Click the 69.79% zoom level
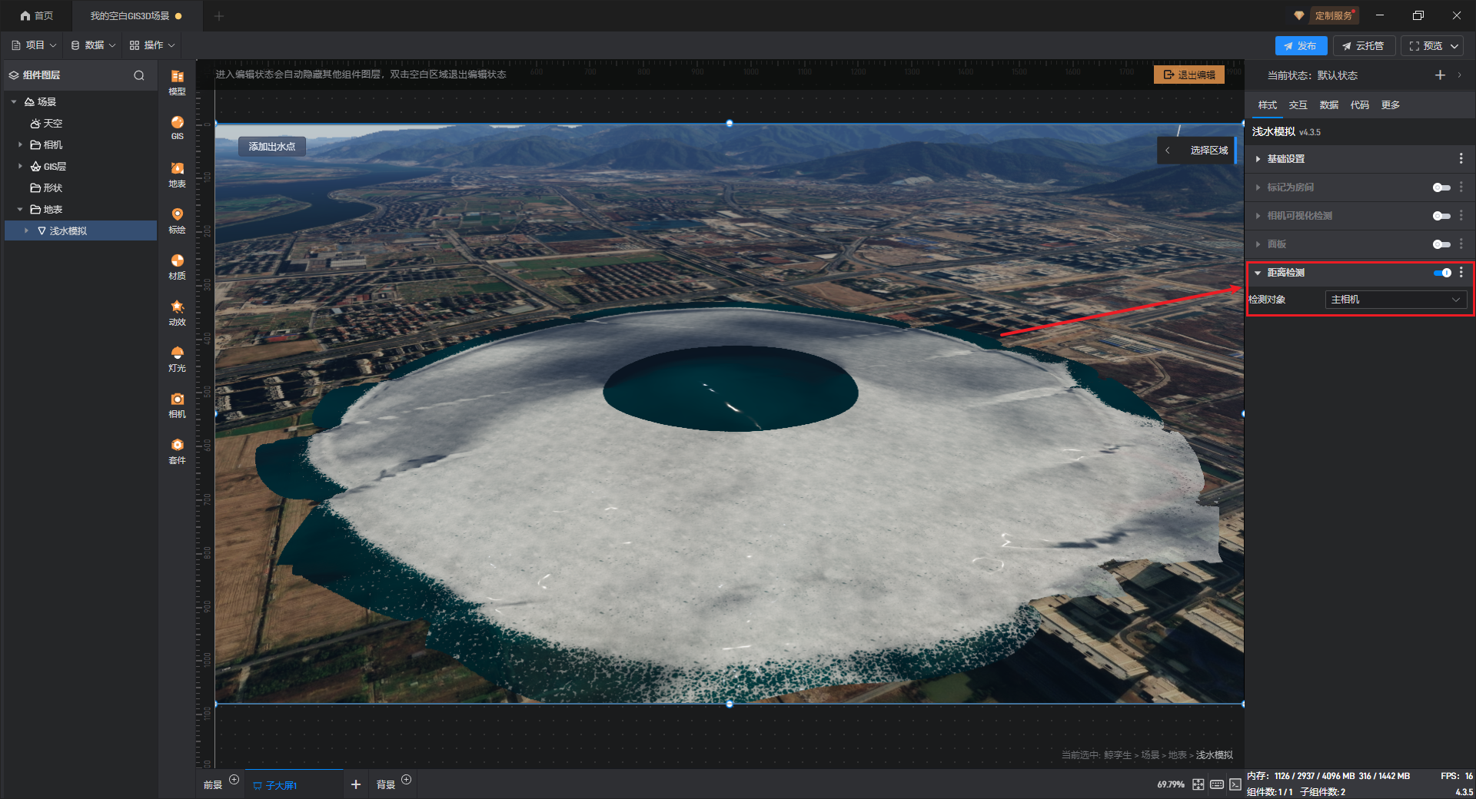 (1170, 784)
